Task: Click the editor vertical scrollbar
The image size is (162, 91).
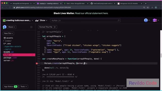Action: [161, 56]
